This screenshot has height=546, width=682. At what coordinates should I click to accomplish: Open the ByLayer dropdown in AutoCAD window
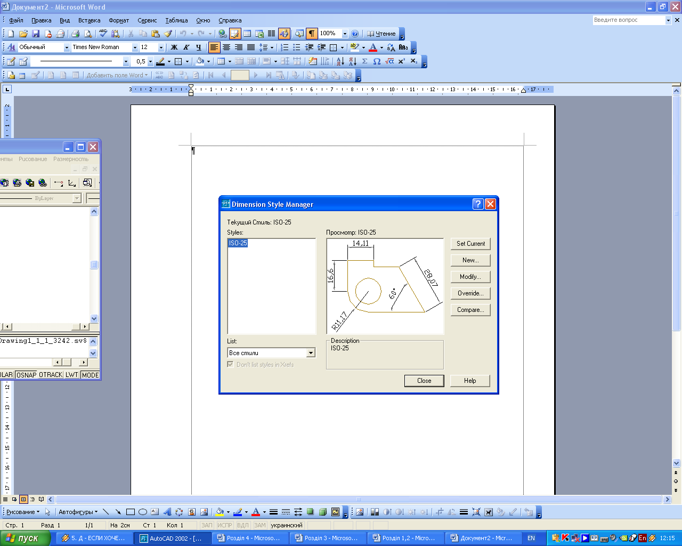tap(77, 198)
